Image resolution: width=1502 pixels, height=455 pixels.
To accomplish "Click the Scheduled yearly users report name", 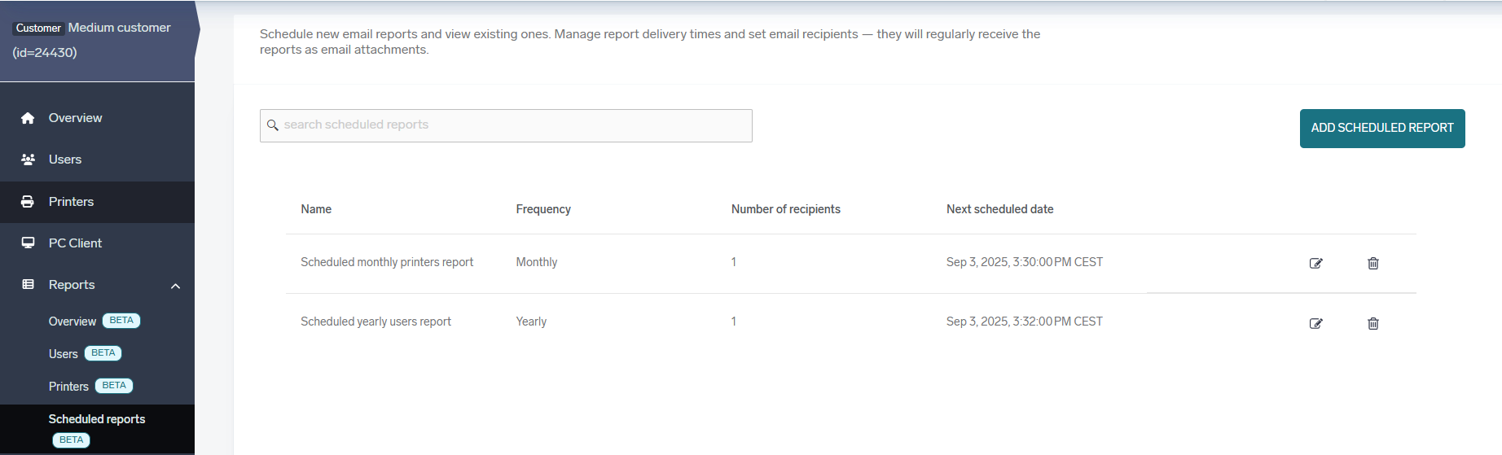I will [x=375, y=322].
